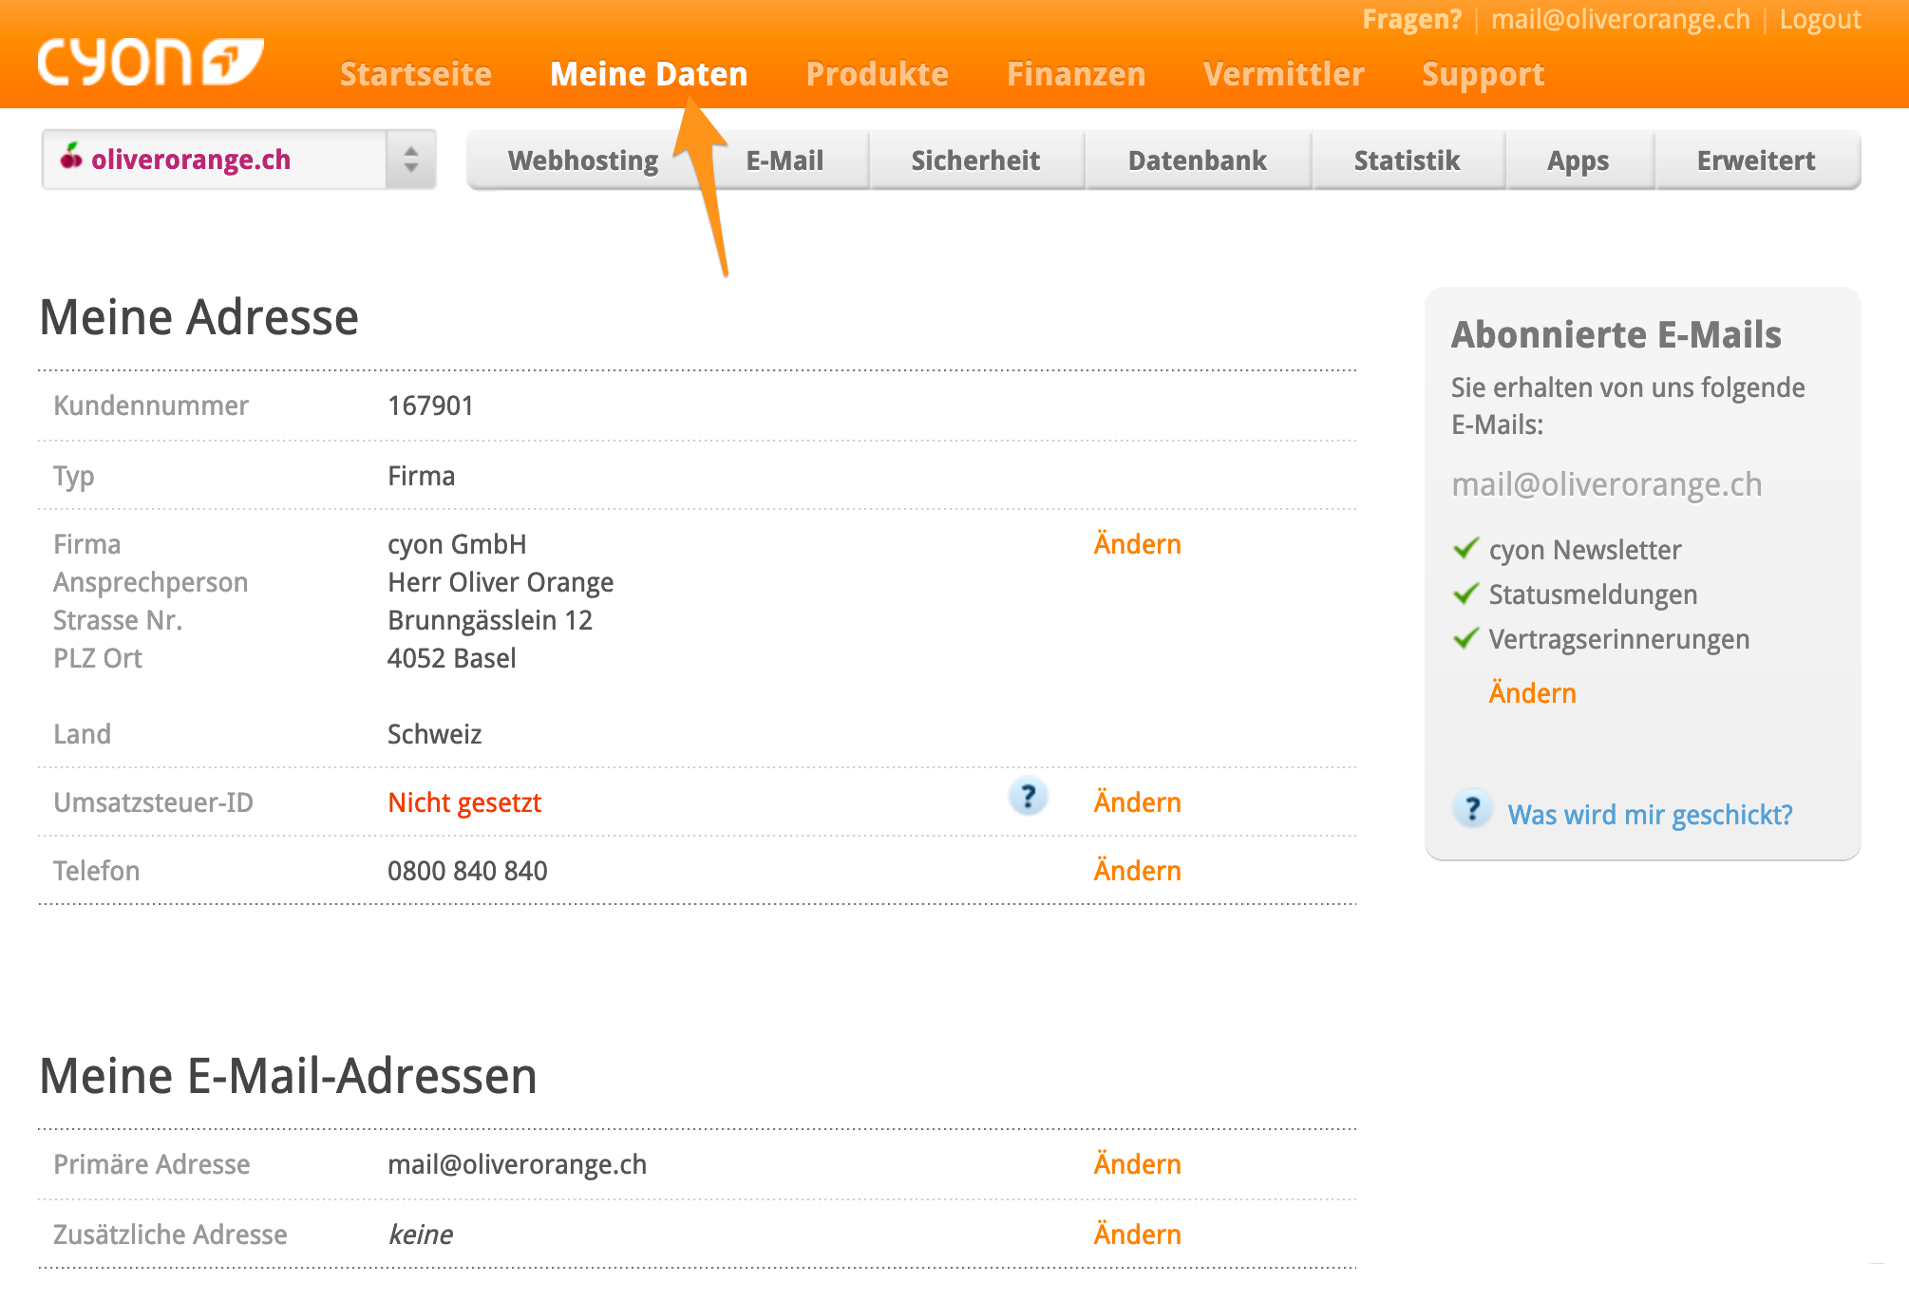
Task: Select Kundennummer value 167901
Action: [x=431, y=405]
